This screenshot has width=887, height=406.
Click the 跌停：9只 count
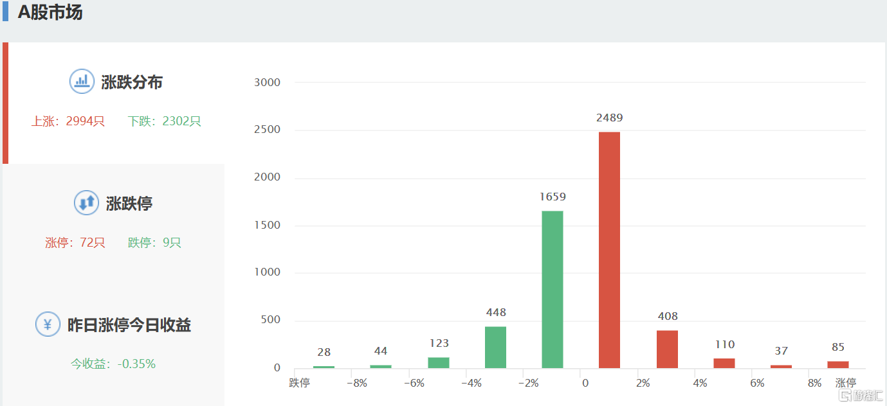(154, 242)
